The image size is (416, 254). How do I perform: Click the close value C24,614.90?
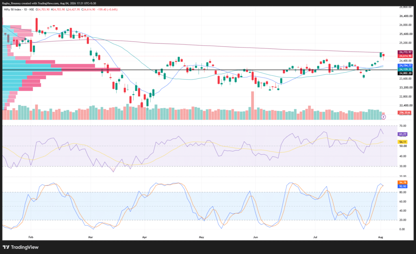point(88,10)
